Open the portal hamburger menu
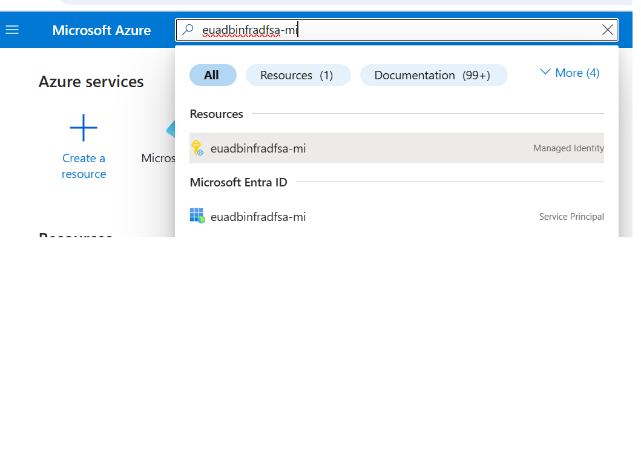 [12, 29]
